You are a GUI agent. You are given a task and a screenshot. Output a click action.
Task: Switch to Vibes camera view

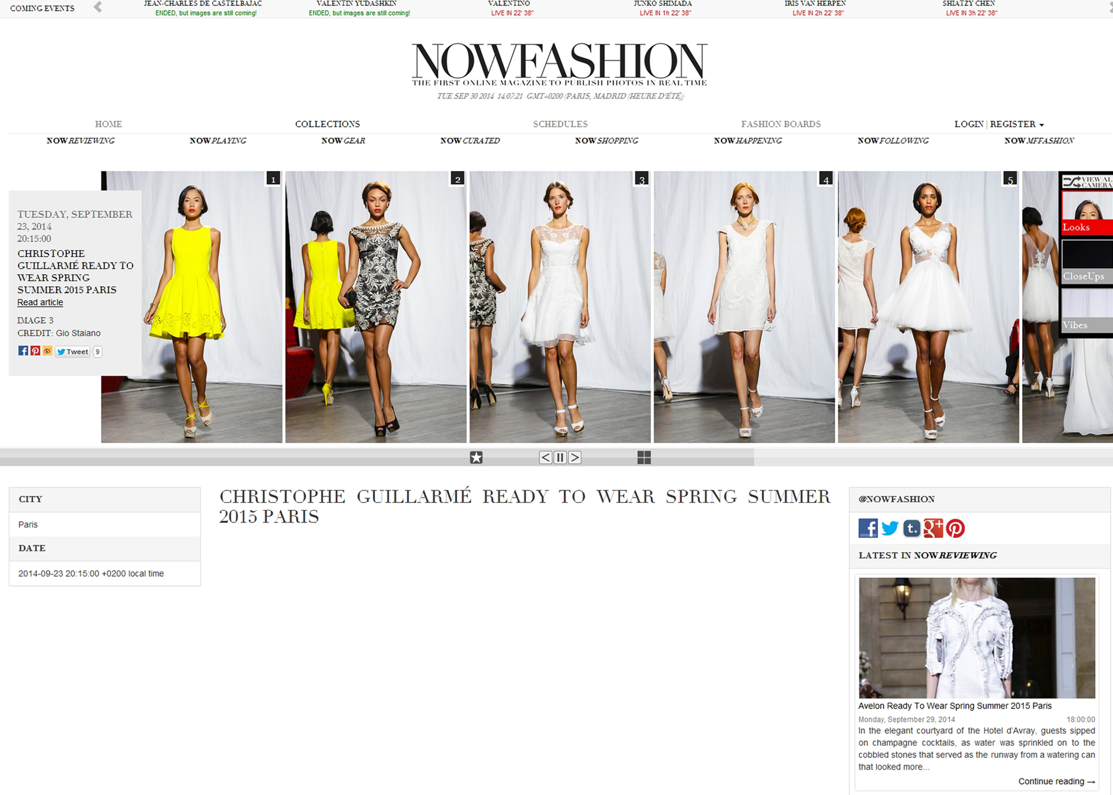point(1087,310)
